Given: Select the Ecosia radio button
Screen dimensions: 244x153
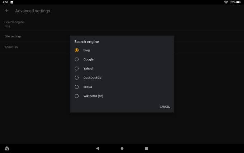Looking at the screenshot, I should [76, 87].
